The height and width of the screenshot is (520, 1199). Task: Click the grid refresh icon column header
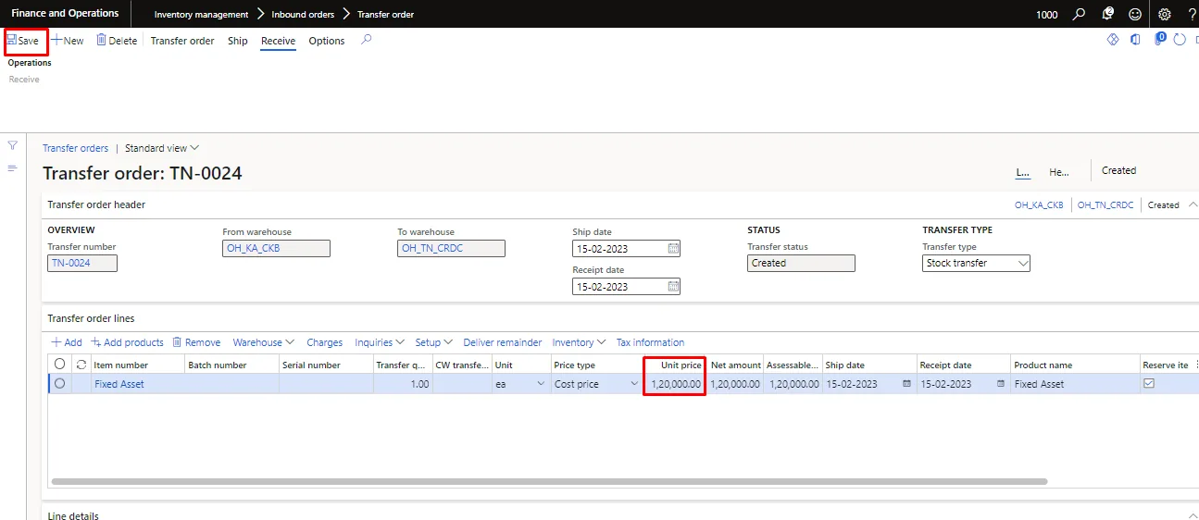pyautogui.click(x=81, y=365)
